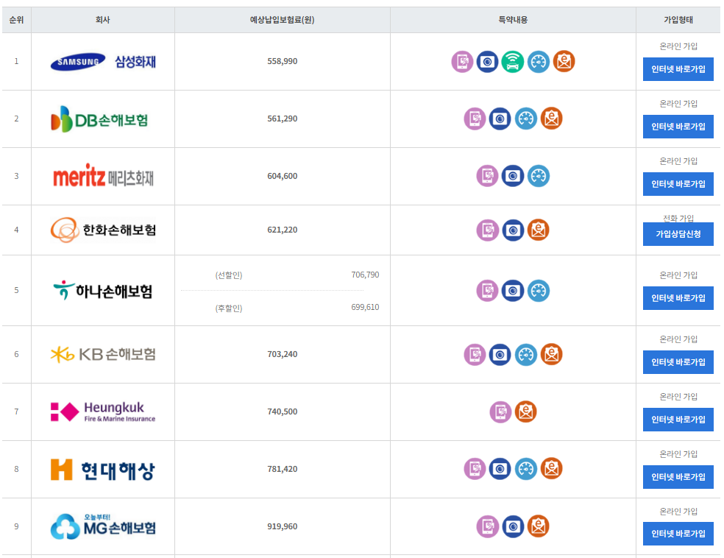The height and width of the screenshot is (558, 724).
Task: Click the 예상납입보험료(원) column header
Action: click(282, 20)
